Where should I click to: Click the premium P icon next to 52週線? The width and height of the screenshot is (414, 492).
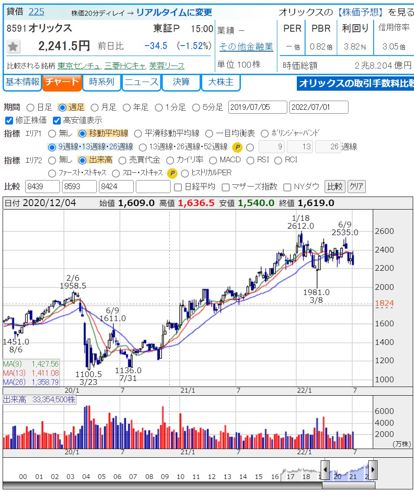point(237,147)
